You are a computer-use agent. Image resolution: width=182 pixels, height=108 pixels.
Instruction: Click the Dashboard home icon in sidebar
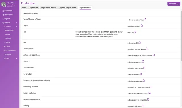tap(3, 11)
